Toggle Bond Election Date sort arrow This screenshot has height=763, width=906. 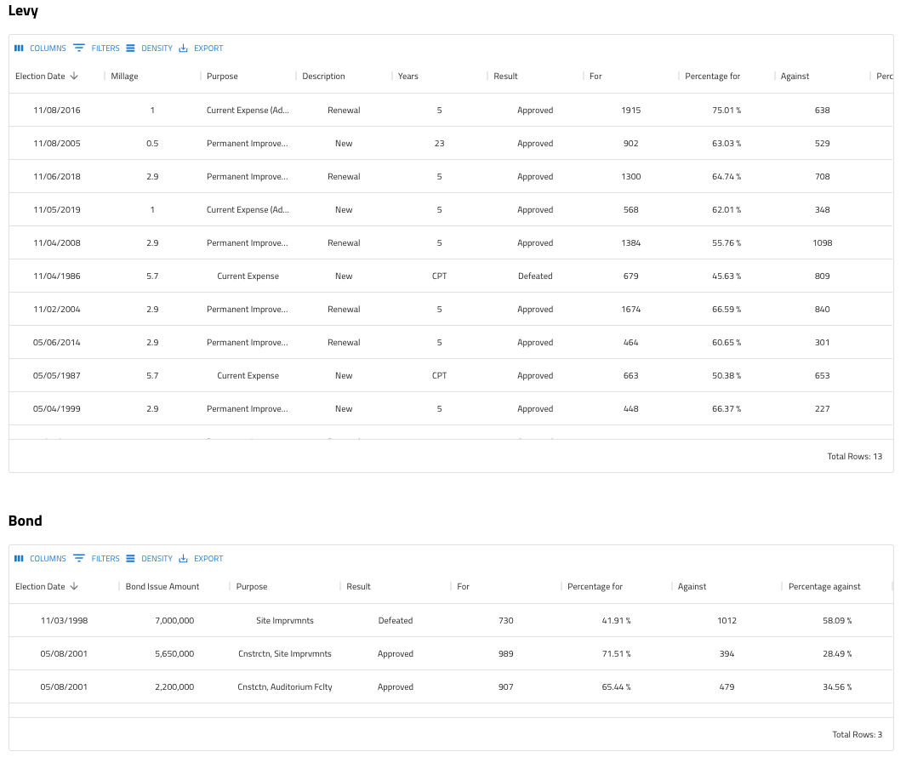pyautogui.click(x=74, y=586)
